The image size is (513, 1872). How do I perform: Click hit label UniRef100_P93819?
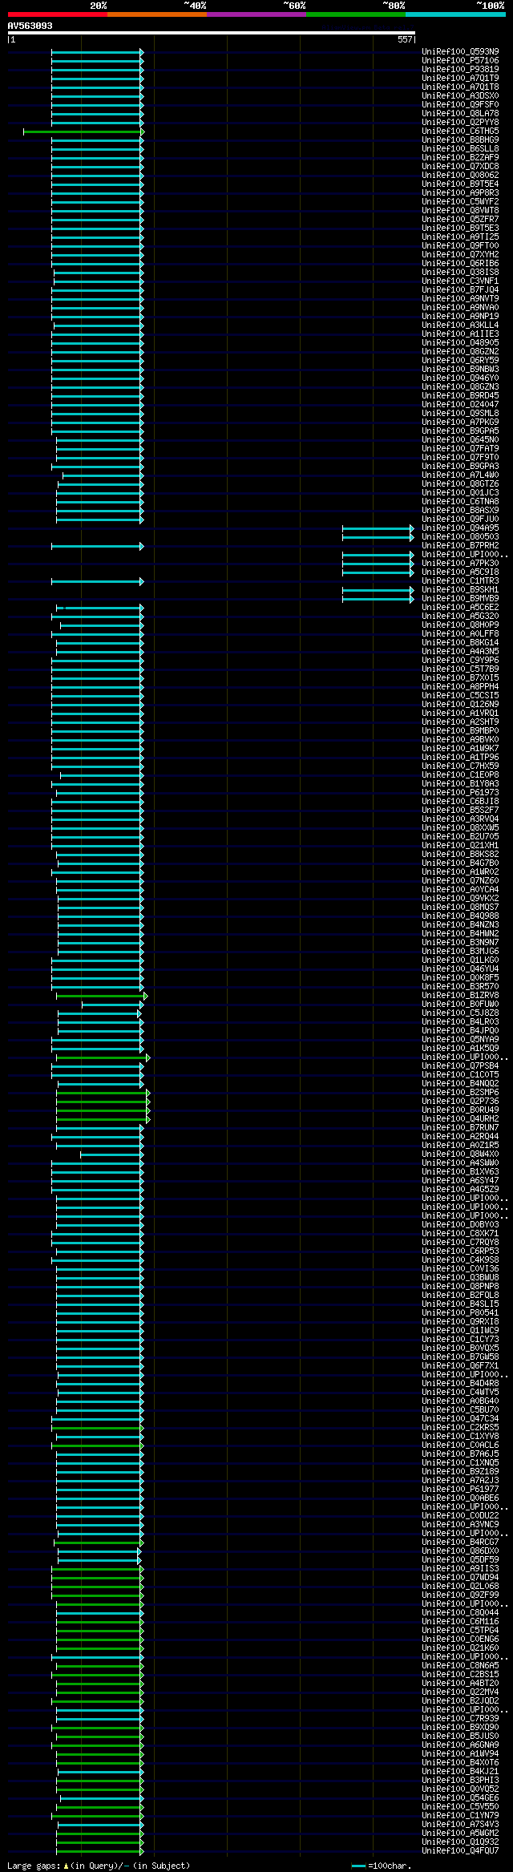[460, 70]
